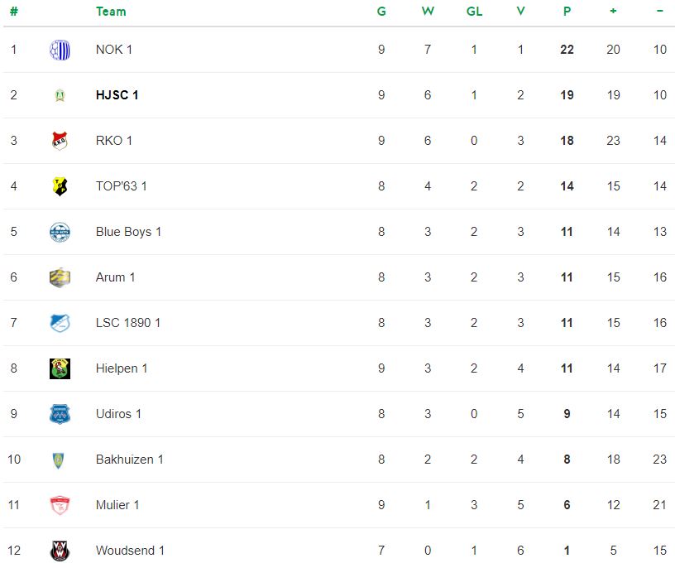Click the Team column header
Viewport: 675px width, 568px height.
[x=111, y=12]
